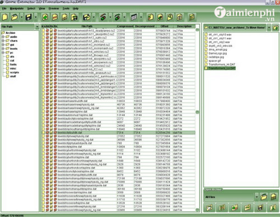Open the All Files filter dropdown
The width and height of the screenshot is (280, 217).
257,197
